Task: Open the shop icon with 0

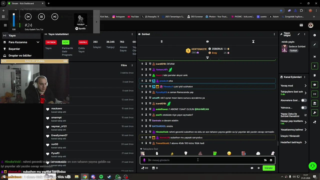Action: [x=154, y=168]
